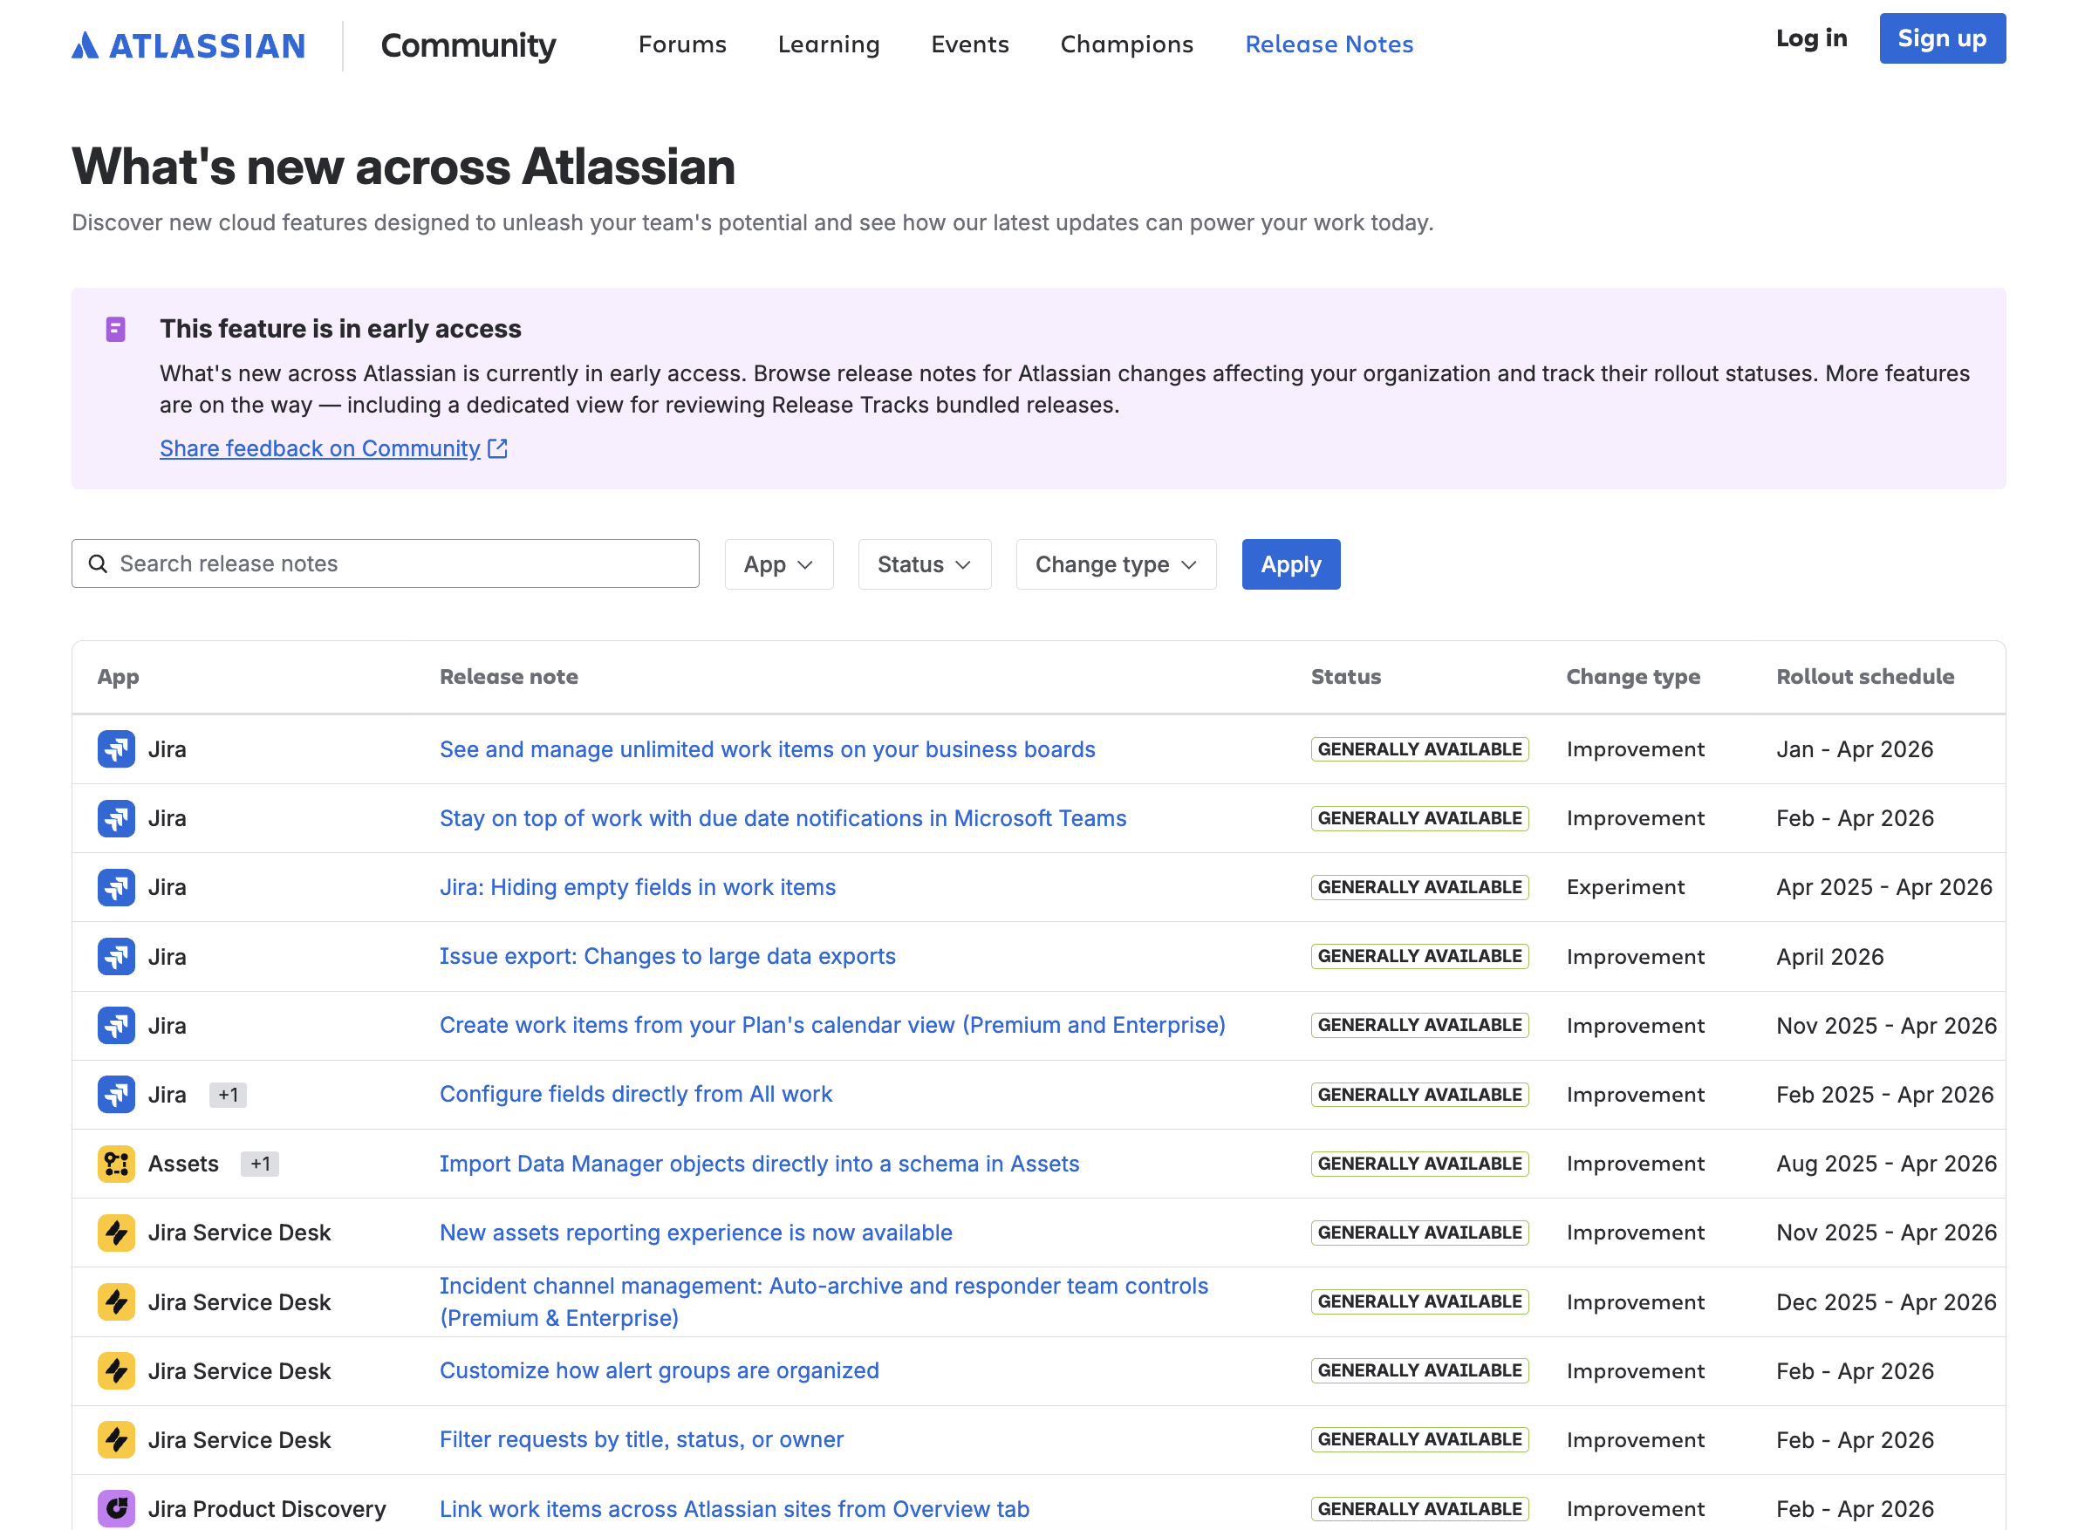Click Jira Service Desk icon beside New assets reporting
Screen dimensions: 2078x1530
tap(116, 1233)
